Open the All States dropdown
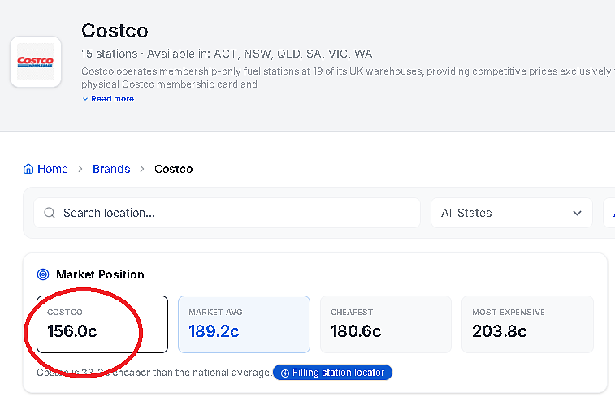Viewport: 615px width, 410px height. point(512,213)
